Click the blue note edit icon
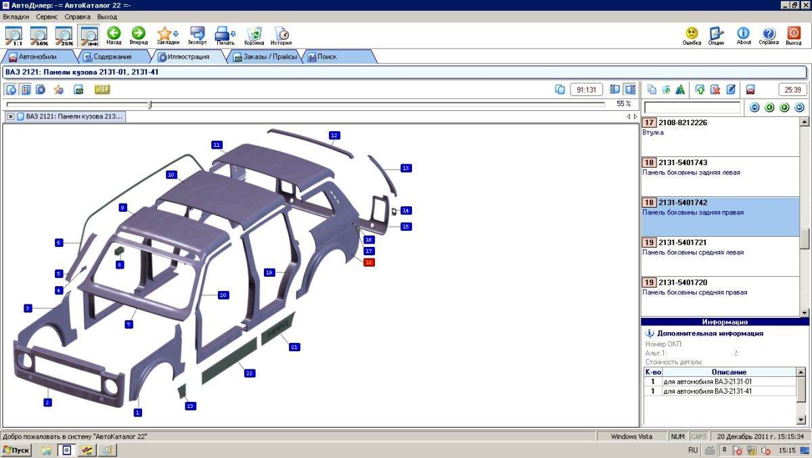 click(x=731, y=89)
